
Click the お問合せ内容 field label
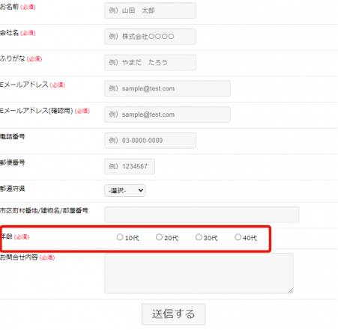coord(19,257)
